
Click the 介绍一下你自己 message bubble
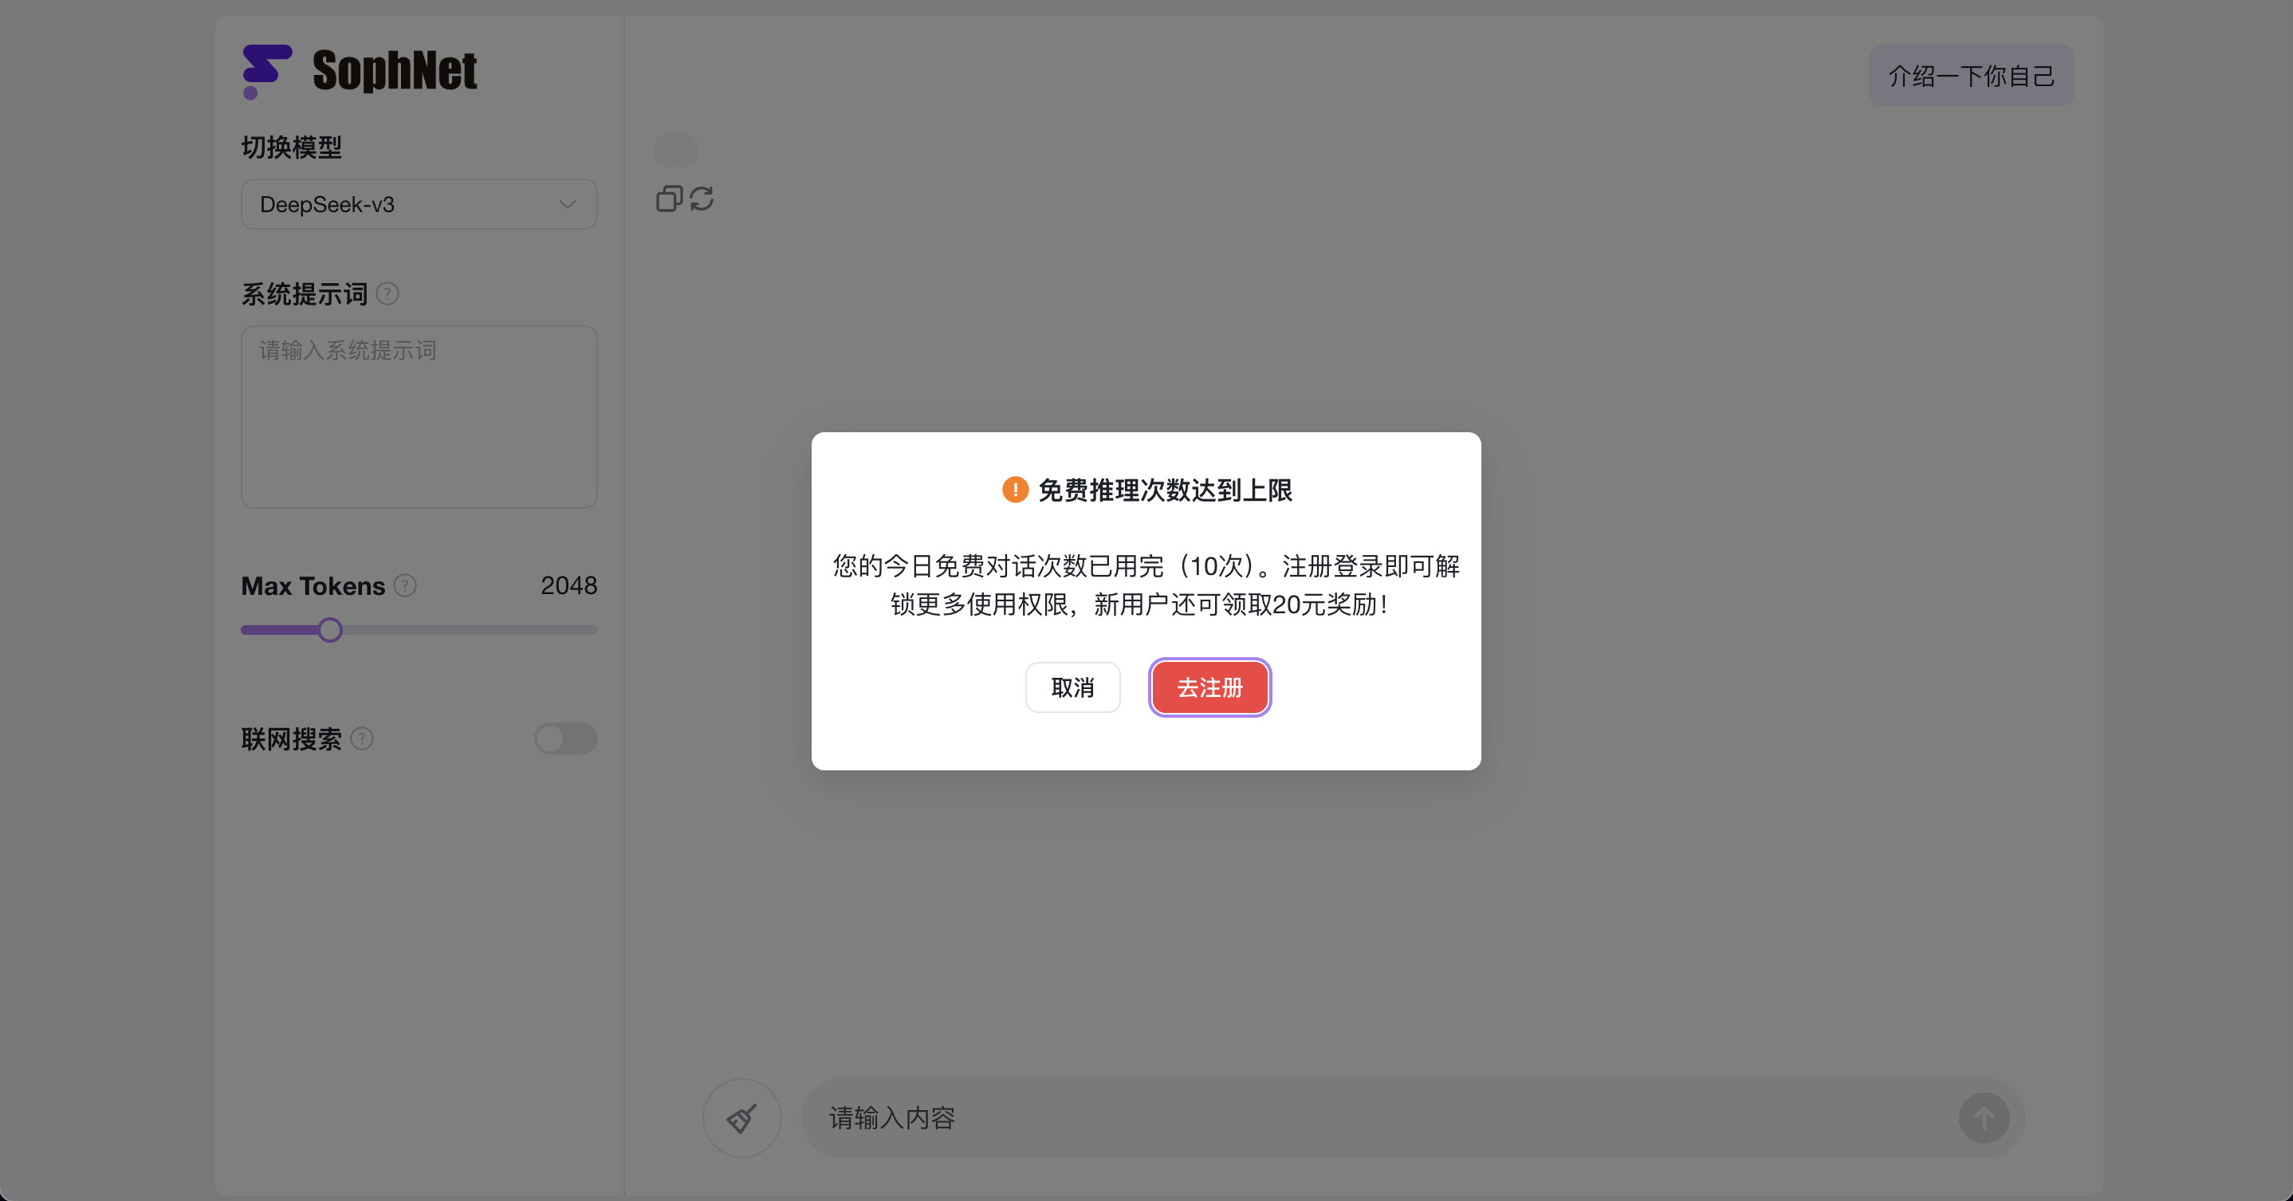coord(1971,76)
